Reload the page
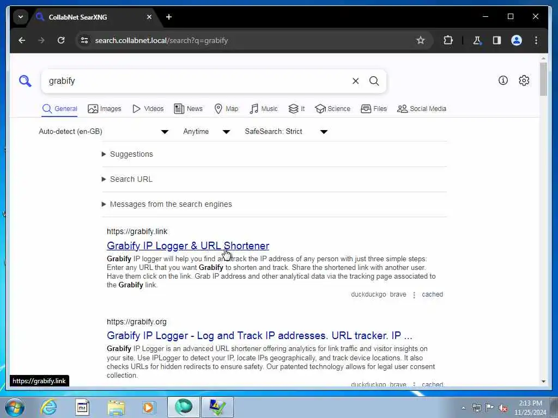Screen dimensions: 558x418 tap(61, 40)
